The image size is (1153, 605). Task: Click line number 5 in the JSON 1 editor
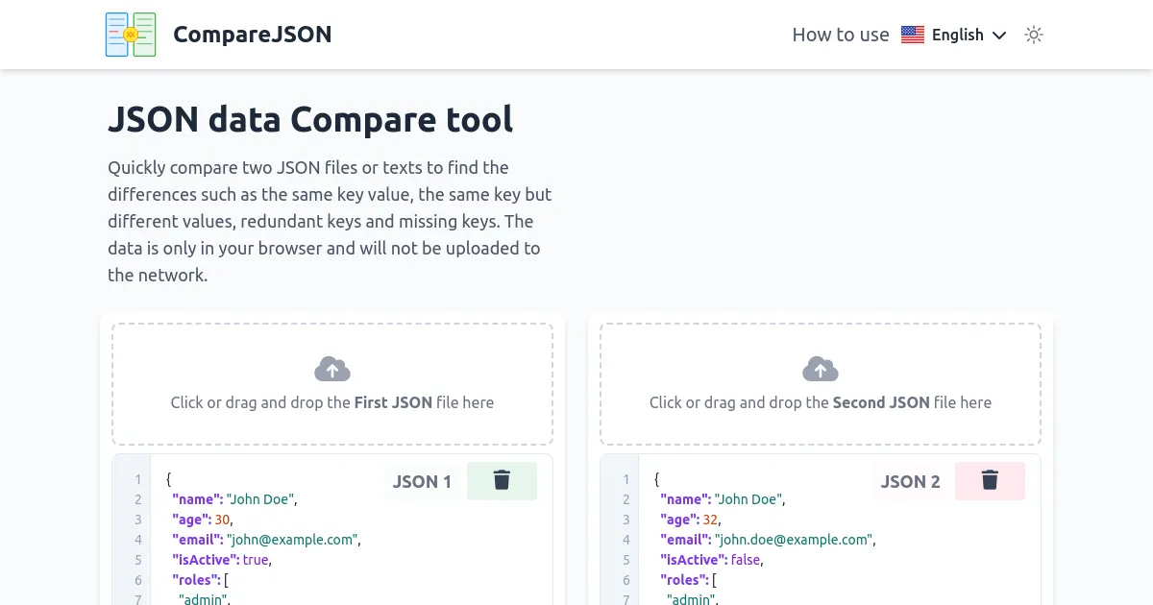pyautogui.click(x=137, y=560)
